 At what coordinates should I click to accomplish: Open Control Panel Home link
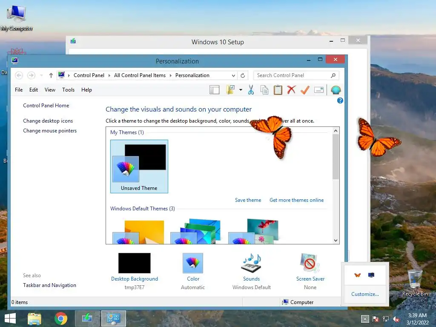coord(46,106)
